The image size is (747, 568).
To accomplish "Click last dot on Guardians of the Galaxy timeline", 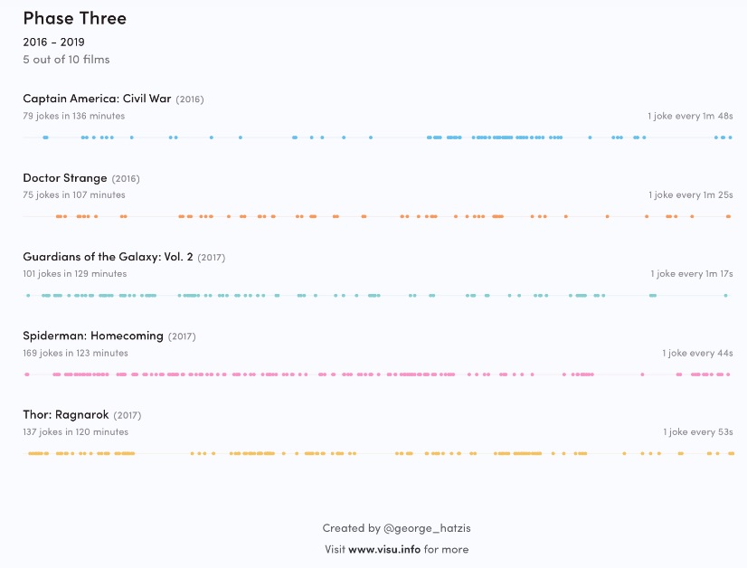I will tap(725, 296).
